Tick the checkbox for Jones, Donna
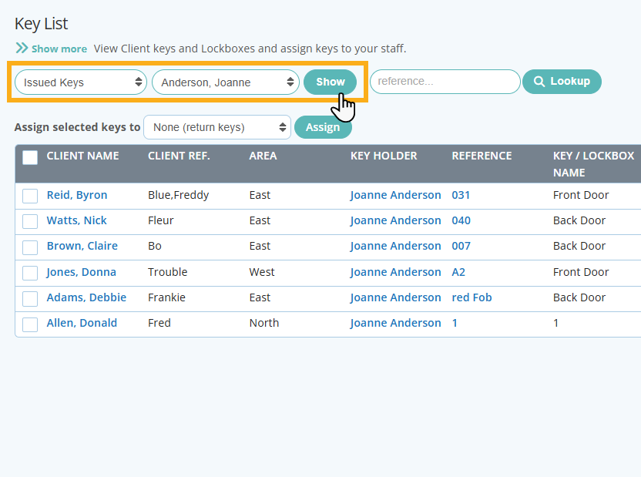This screenshot has width=641, height=477. click(30, 273)
